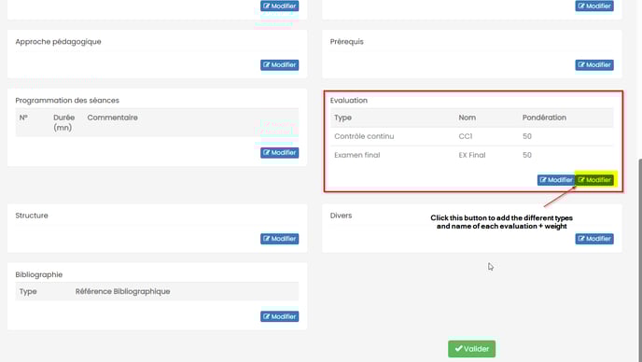Click the 'Type' header in Bibliographie table
The image size is (642, 362).
coord(28,292)
